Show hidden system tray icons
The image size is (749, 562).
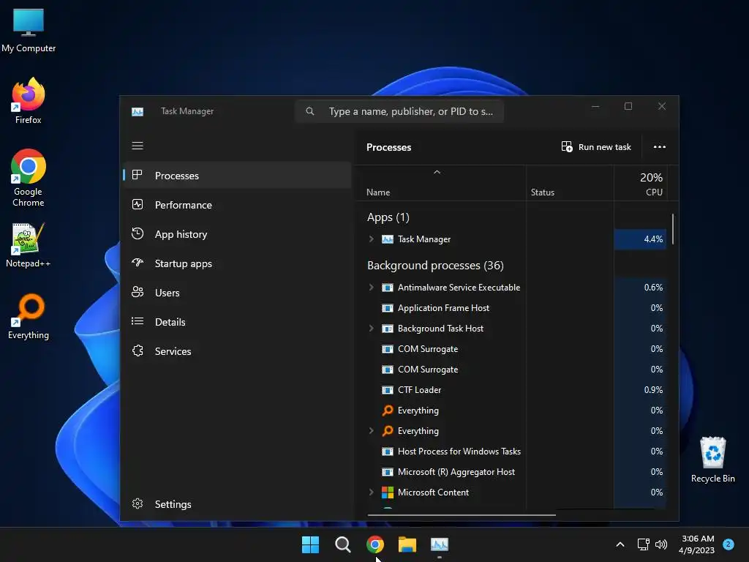tap(620, 544)
